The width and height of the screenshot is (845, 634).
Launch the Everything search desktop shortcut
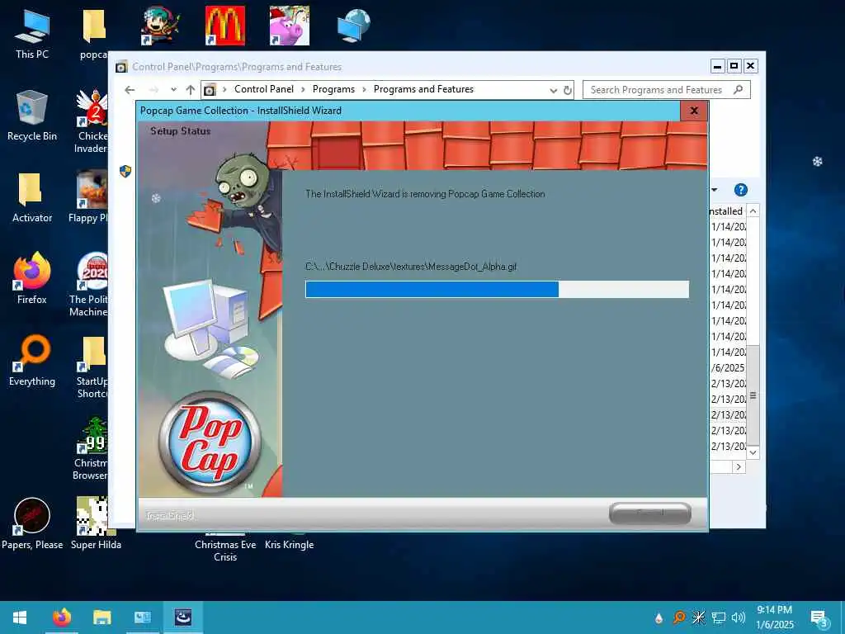32,360
